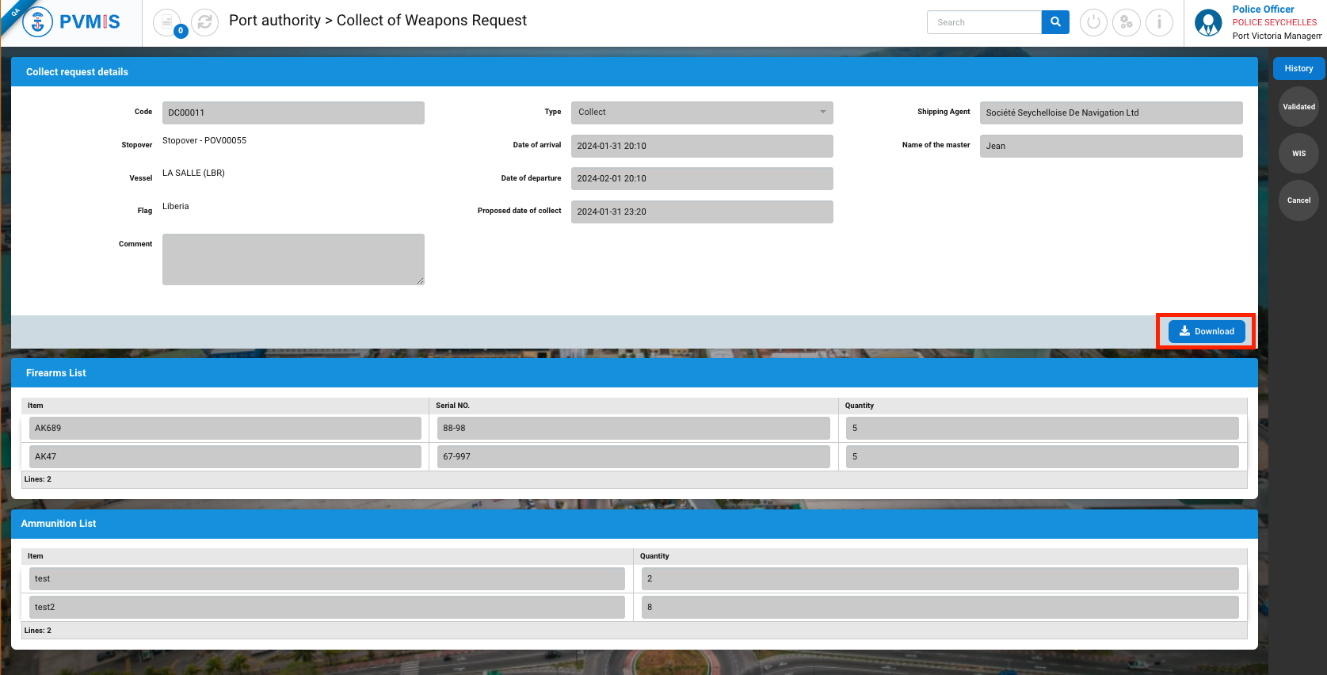Image resolution: width=1327 pixels, height=675 pixels.
Task: Click the power logout icon
Action: [x=1093, y=22]
